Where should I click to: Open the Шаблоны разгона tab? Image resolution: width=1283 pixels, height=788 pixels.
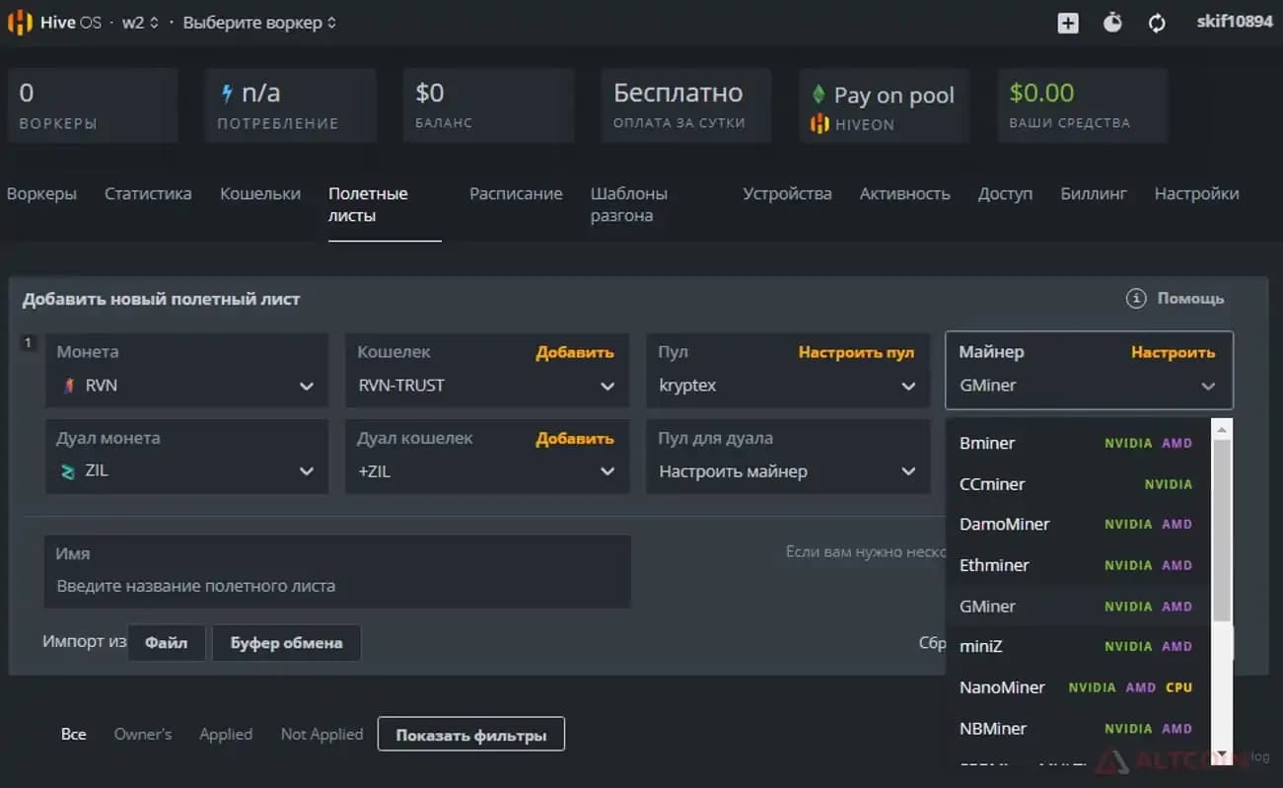pos(629,204)
